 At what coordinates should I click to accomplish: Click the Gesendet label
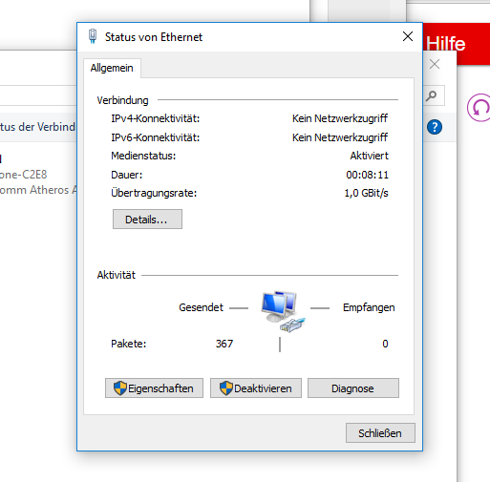tap(202, 307)
